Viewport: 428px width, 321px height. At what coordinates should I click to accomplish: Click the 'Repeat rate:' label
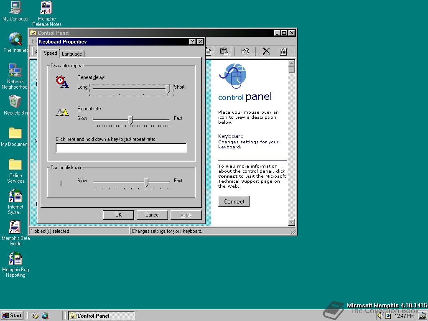89,109
